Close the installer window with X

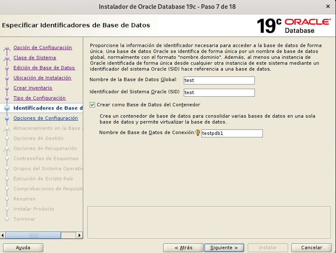tap(328, 6)
